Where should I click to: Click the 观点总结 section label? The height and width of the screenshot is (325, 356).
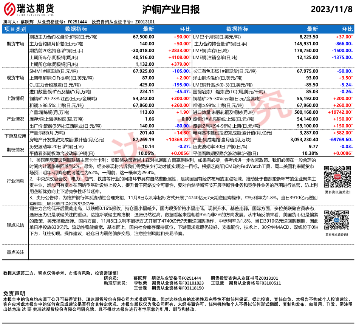coord(15,224)
